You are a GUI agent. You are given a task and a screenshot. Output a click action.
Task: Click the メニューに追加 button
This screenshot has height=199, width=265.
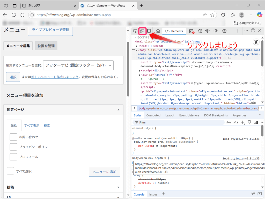[105, 172]
